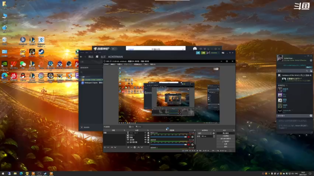Toggle visibility eye of 图像 source
The image size is (314, 176).
(146, 138)
